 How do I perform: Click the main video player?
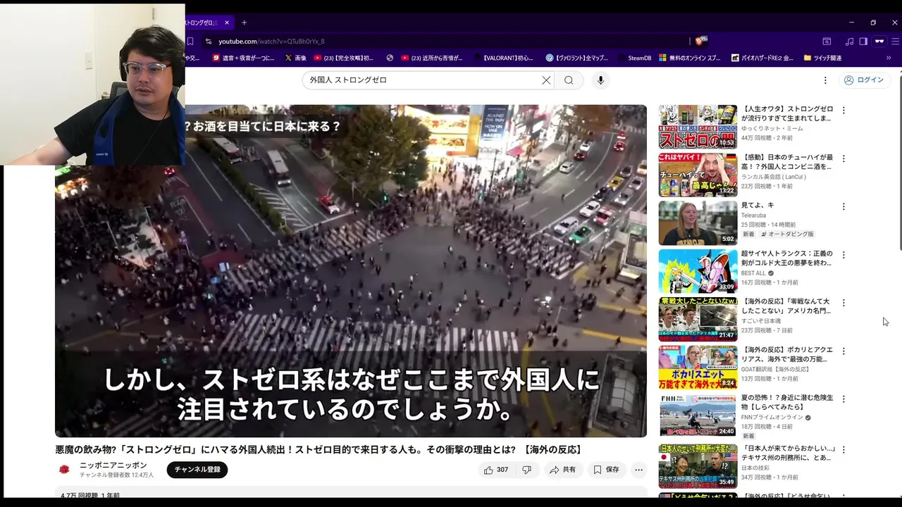coord(351,271)
